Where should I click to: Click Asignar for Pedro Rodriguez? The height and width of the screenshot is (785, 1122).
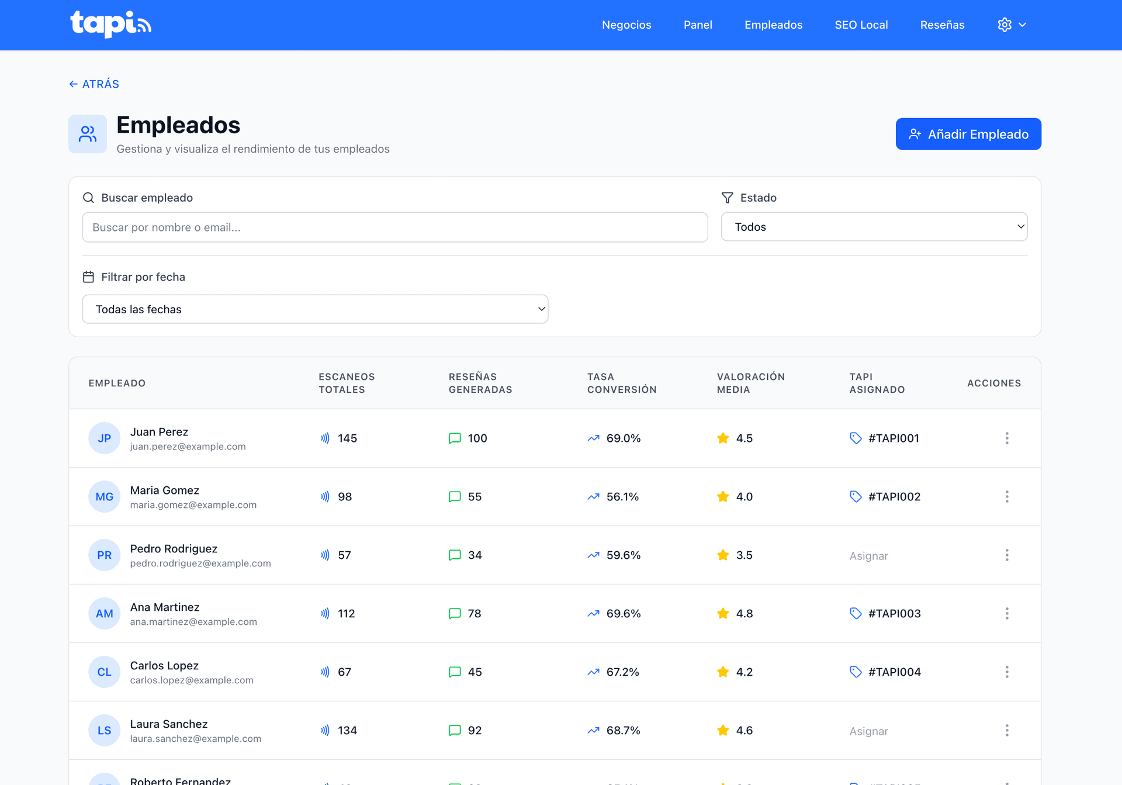coord(868,556)
